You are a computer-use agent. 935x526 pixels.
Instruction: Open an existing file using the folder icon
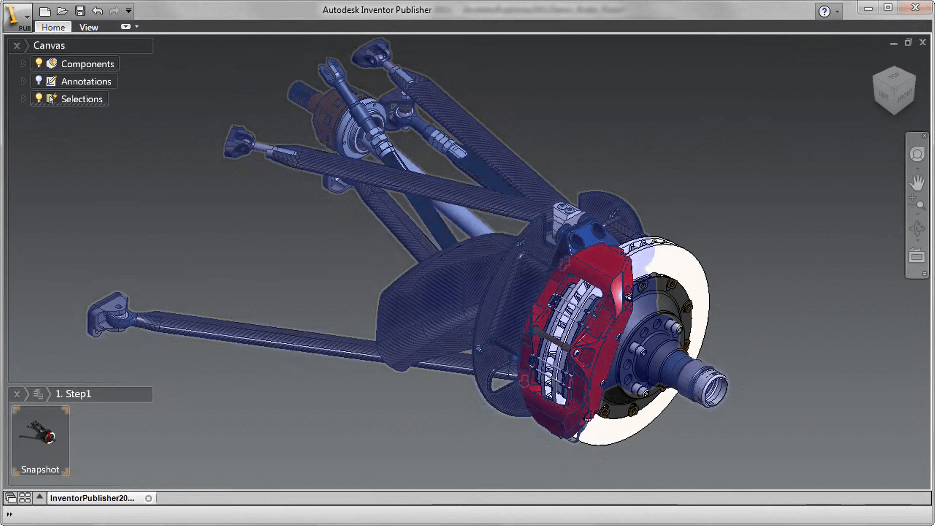coord(62,11)
